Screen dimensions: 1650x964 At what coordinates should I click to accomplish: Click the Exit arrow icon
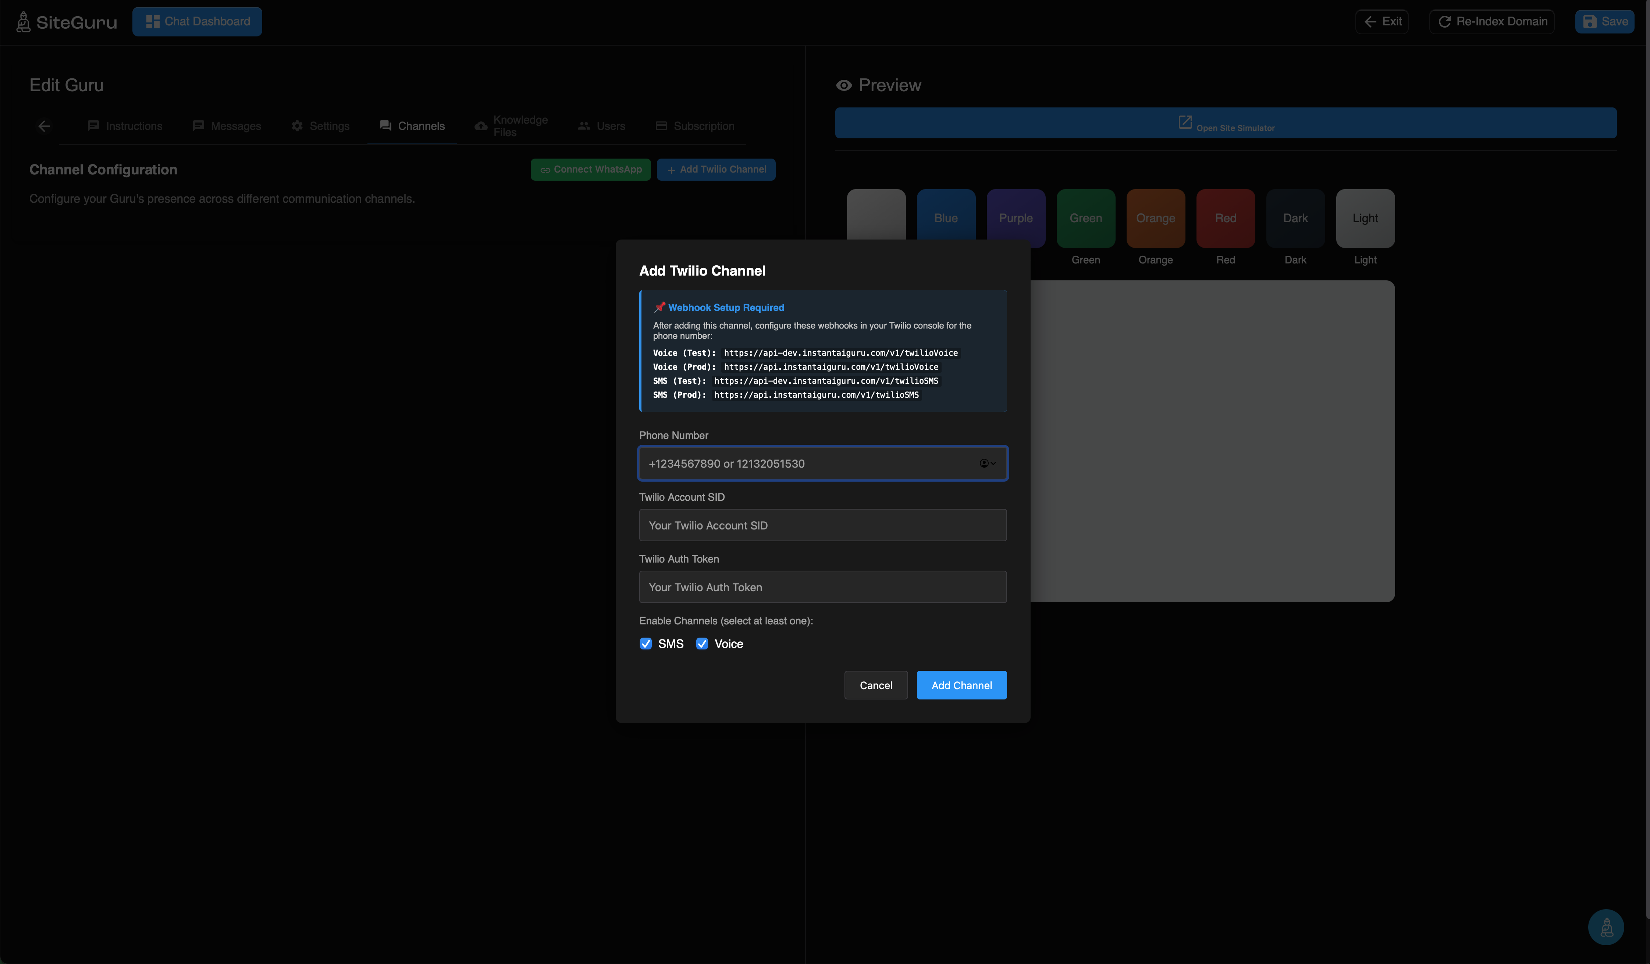(x=1370, y=22)
